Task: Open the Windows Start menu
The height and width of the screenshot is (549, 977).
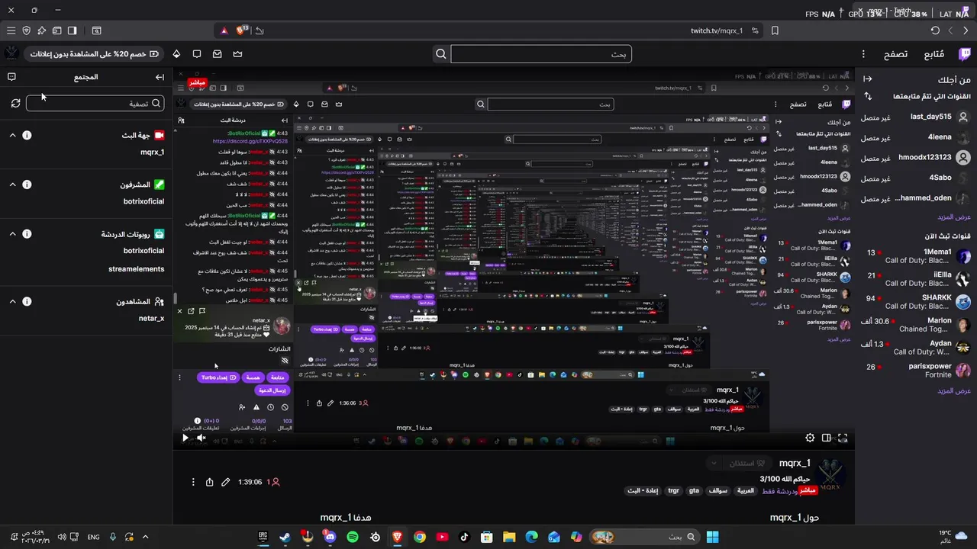Action: 712,537
